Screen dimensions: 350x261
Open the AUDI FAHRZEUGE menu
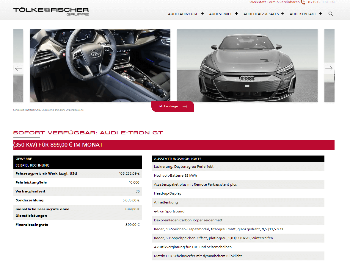183,14
